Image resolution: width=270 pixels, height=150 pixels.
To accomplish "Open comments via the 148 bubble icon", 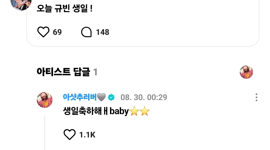I will coord(86,32).
